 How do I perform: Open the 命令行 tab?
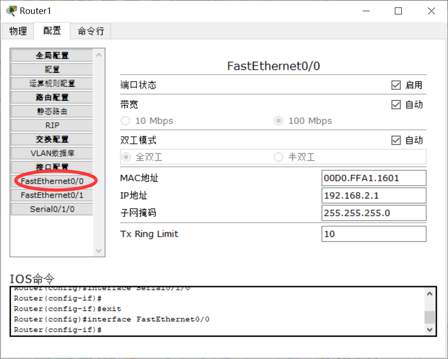point(90,31)
